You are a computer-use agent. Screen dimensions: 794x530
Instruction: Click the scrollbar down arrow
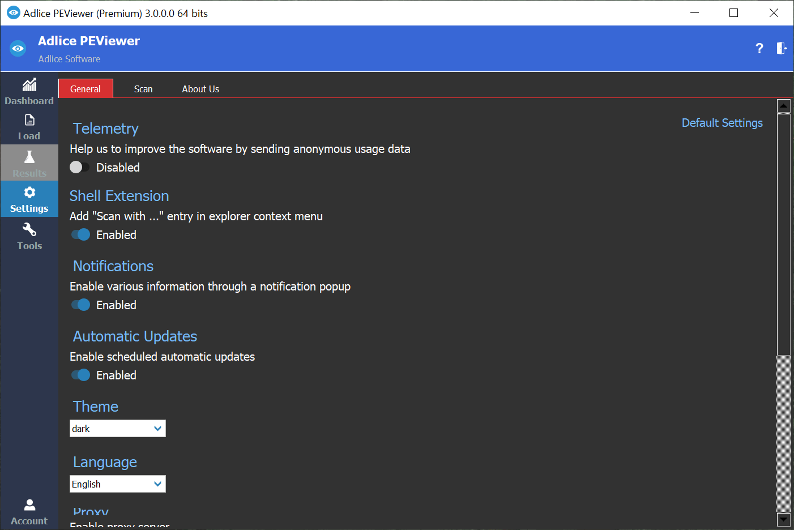click(x=784, y=519)
